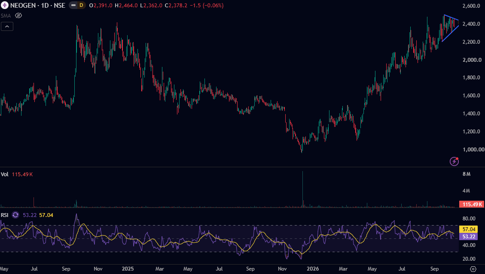Click the 115.49 K value beside Vol label
The width and height of the screenshot is (485, 274).
(22, 174)
